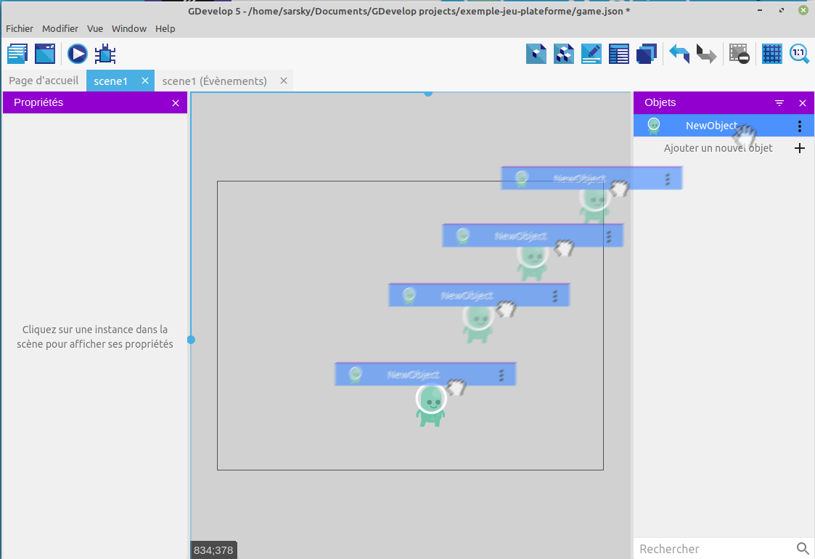Viewport: 815px width, 559px height.
Task: Click Ajouter un nouvel objet
Action: click(718, 148)
